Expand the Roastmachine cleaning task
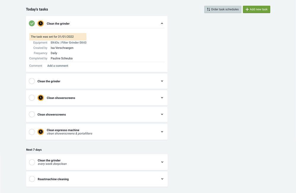Image resolution: width=296 pixels, height=193 pixels. coord(162,179)
